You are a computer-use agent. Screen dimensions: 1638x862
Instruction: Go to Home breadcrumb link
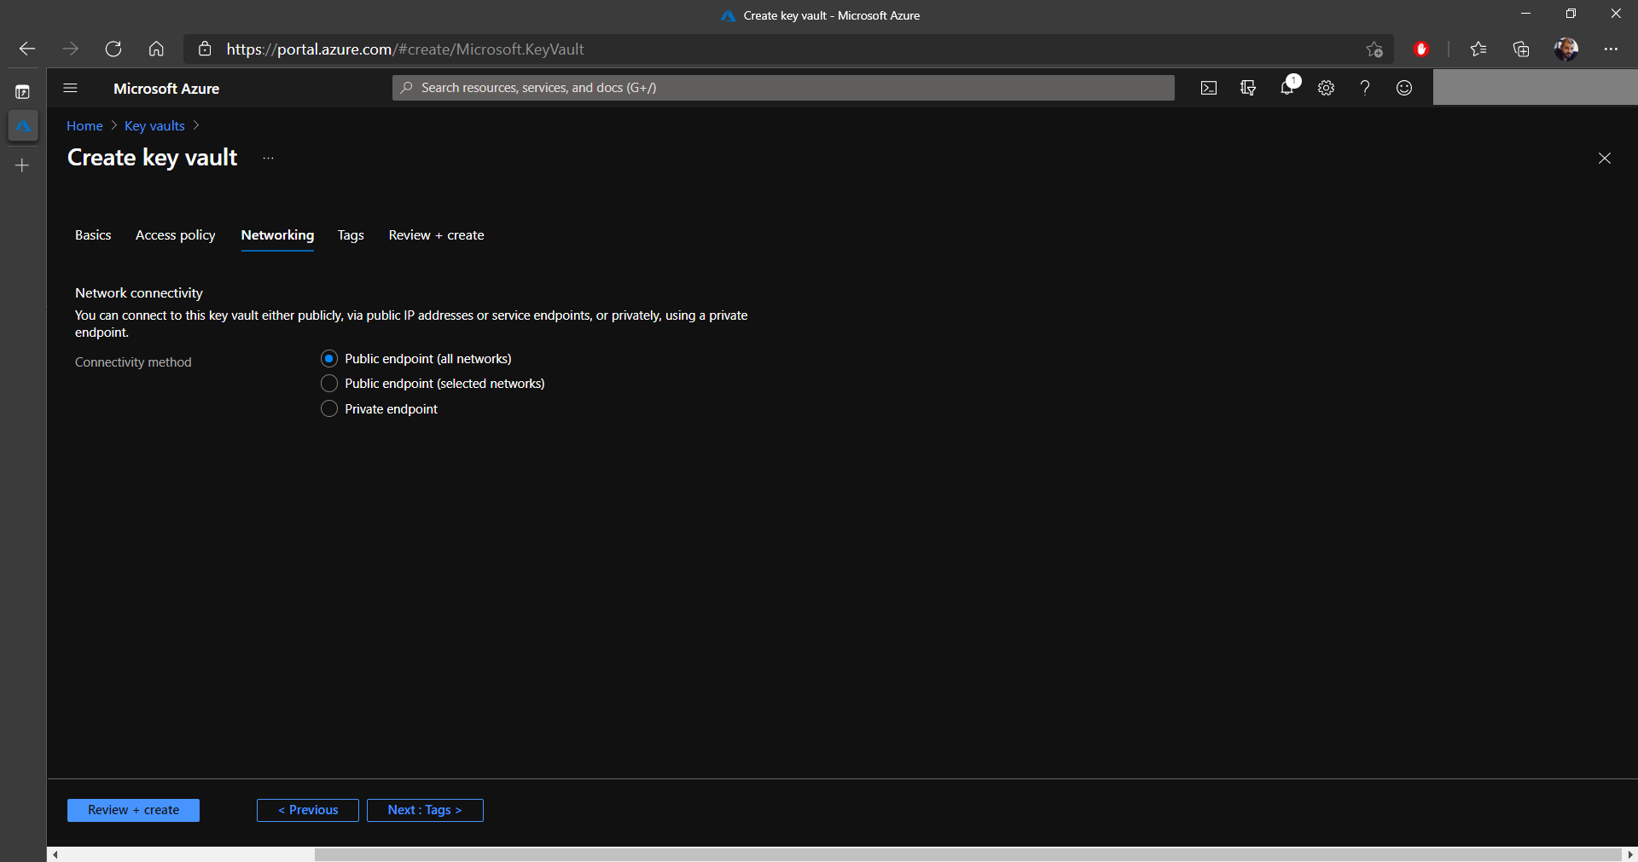84,126
